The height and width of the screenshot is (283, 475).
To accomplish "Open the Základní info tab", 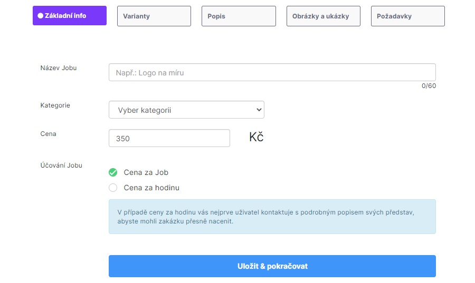I will click(70, 15).
